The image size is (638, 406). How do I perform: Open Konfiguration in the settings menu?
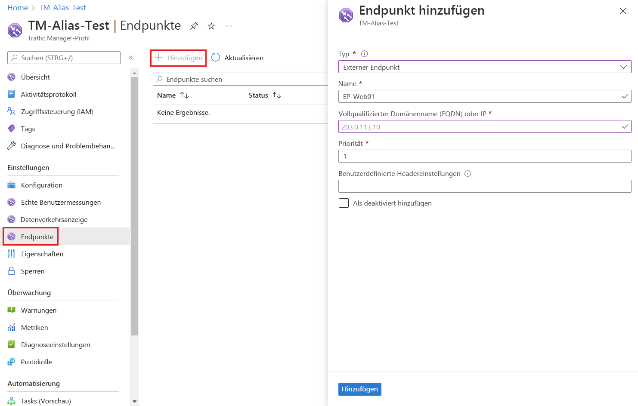click(41, 185)
